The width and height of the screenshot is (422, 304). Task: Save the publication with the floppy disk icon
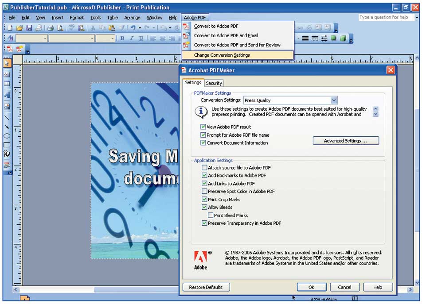[29, 28]
